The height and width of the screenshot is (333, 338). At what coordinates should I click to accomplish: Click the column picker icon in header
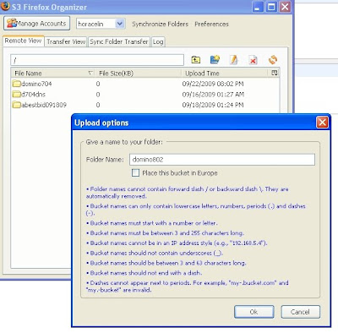[274, 73]
